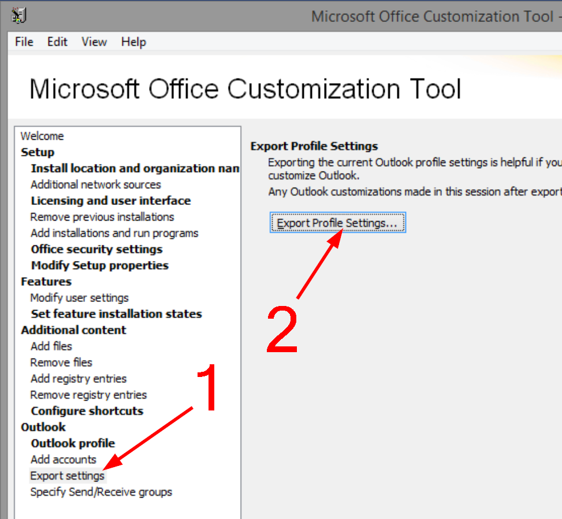Select Set feature installation states
Screen dimensions: 562x519
(116, 314)
